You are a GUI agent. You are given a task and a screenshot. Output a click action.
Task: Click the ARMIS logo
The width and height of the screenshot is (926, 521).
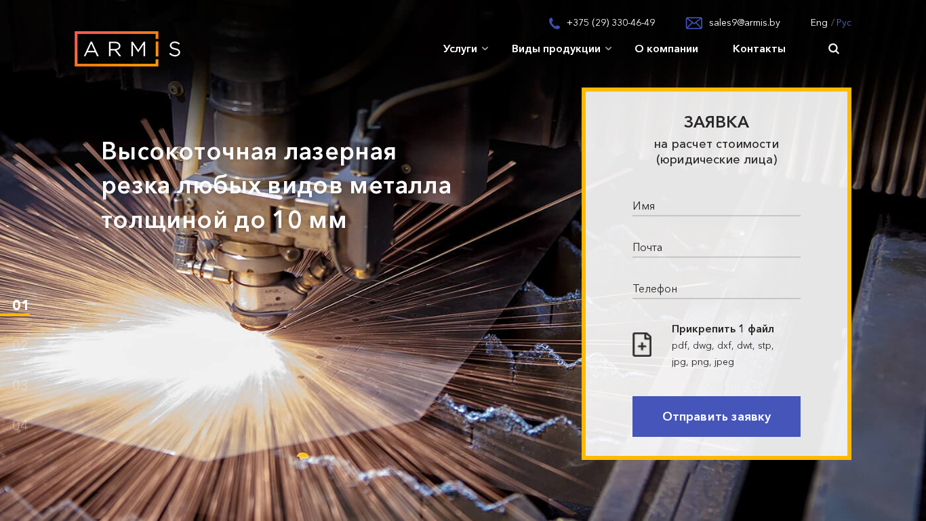click(127, 49)
